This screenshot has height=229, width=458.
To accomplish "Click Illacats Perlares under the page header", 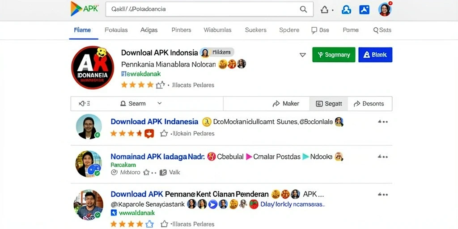I will pyautogui.click(x=193, y=85).
